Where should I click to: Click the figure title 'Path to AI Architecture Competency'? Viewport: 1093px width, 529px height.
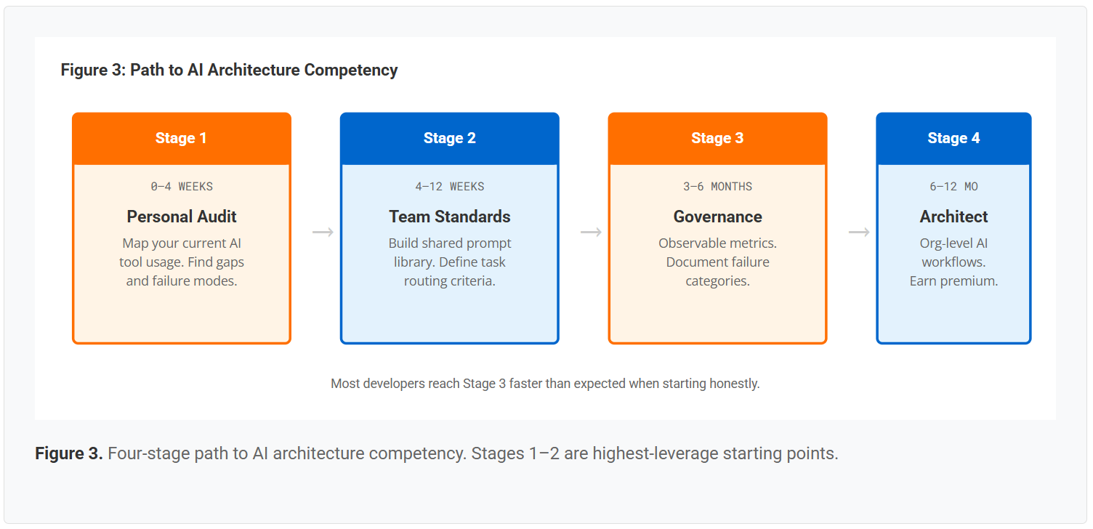[229, 70]
